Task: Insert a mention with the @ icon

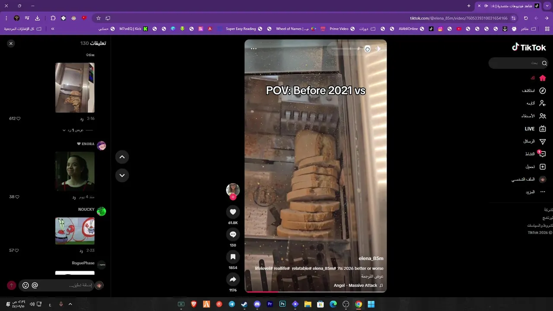Action: (35, 285)
